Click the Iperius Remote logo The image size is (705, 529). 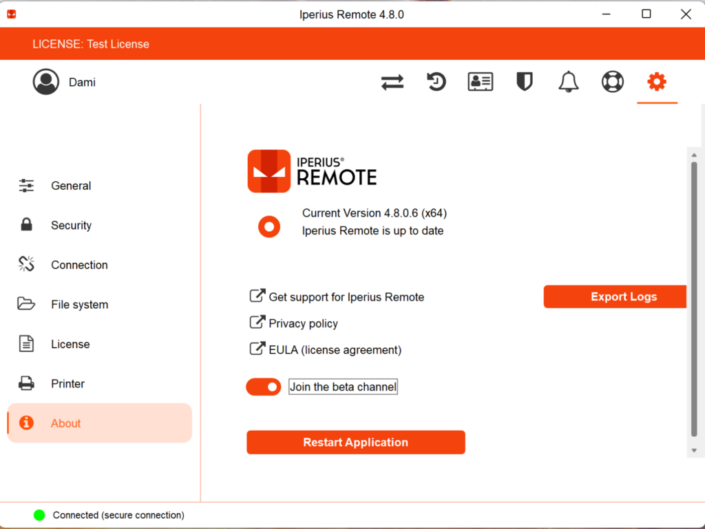(x=312, y=171)
